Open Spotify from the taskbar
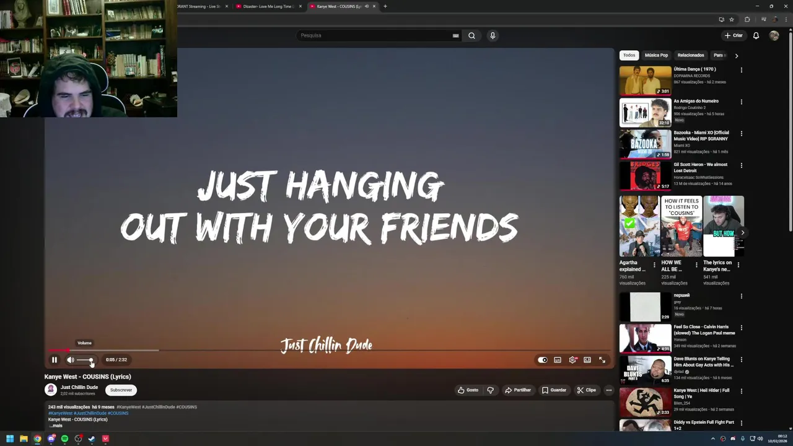Image resolution: width=793 pixels, height=446 pixels. 64,439
